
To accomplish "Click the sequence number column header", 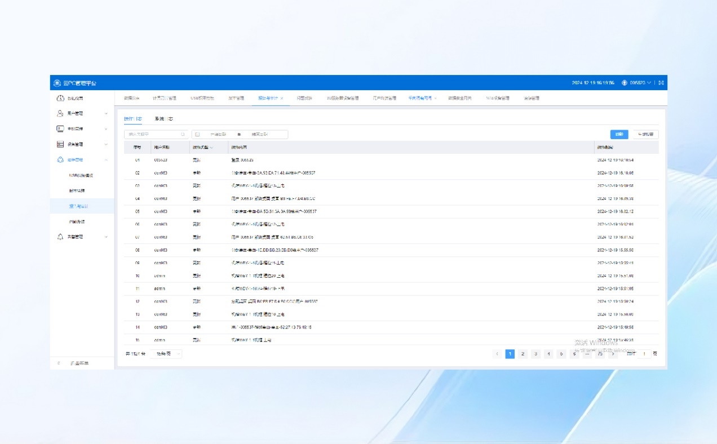I will [x=137, y=148].
